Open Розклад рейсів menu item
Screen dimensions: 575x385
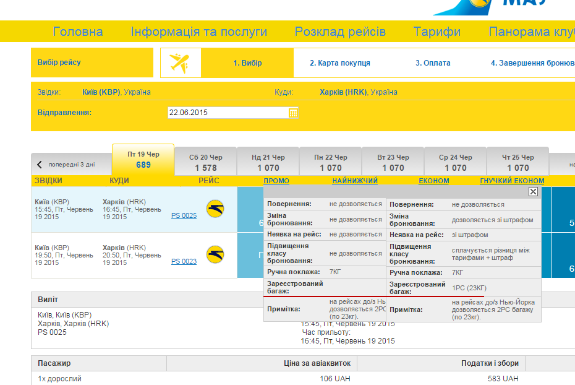coord(340,32)
